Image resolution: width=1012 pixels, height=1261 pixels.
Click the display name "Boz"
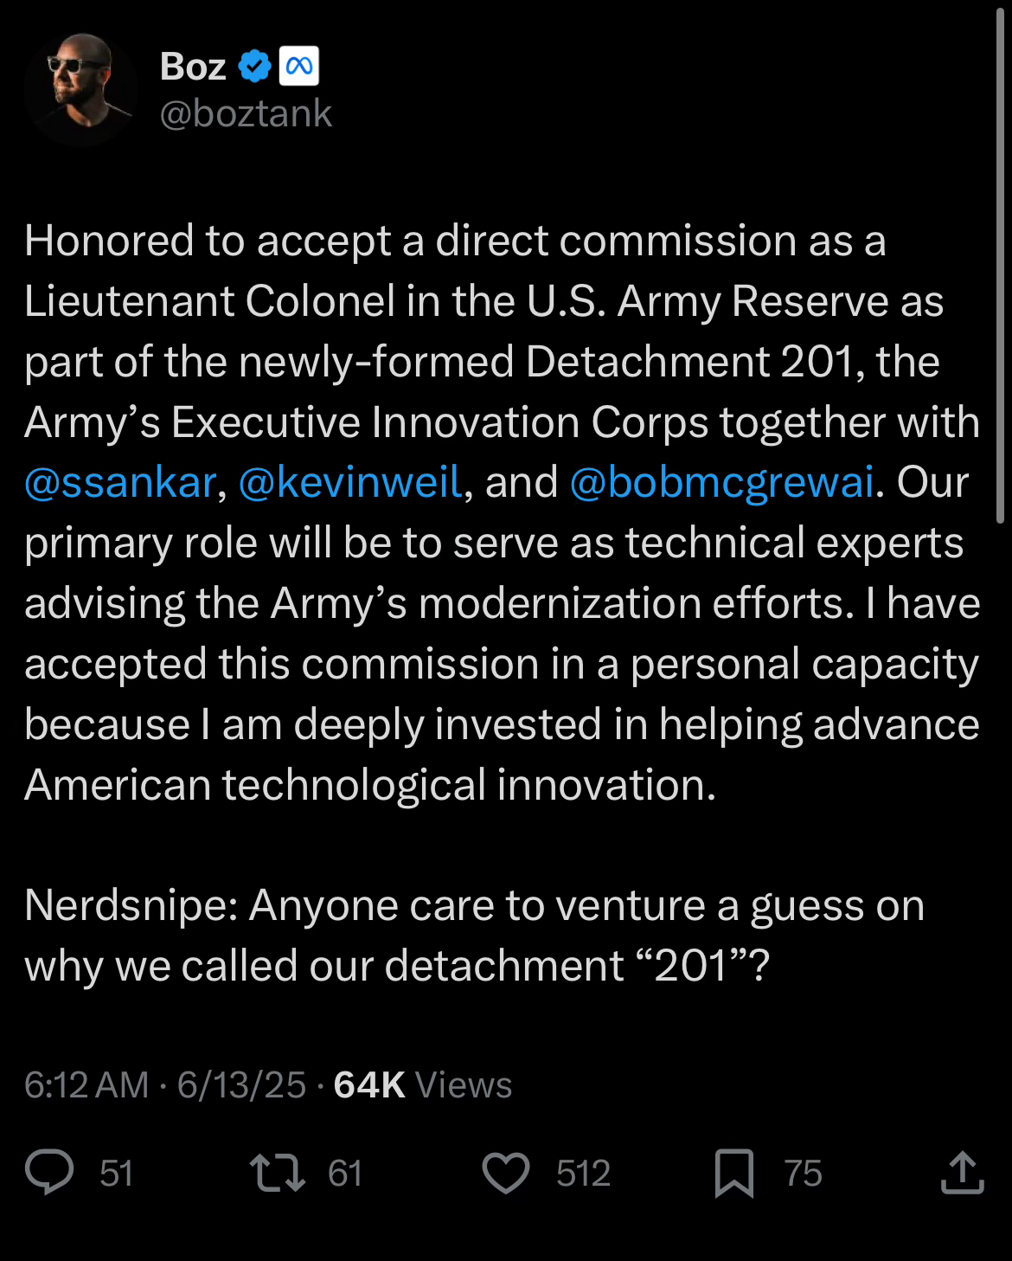coord(193,67)
